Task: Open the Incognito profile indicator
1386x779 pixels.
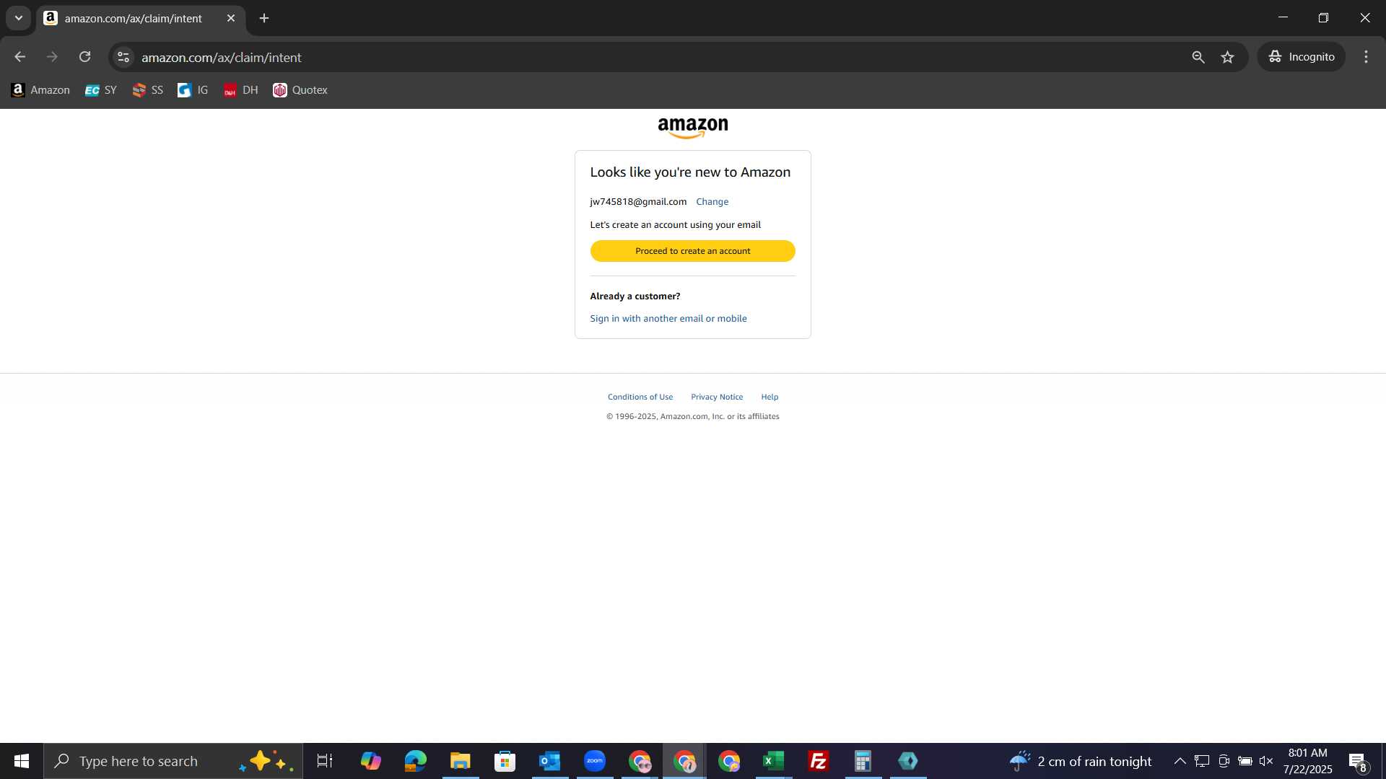Action: 1302,57
